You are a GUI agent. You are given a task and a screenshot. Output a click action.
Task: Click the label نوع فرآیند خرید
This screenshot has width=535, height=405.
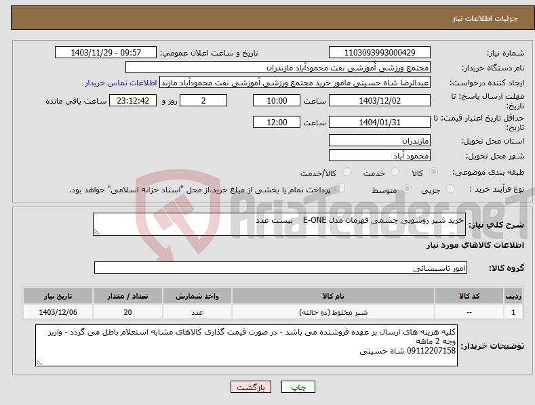pyautogui.click(x=497, y=189)
